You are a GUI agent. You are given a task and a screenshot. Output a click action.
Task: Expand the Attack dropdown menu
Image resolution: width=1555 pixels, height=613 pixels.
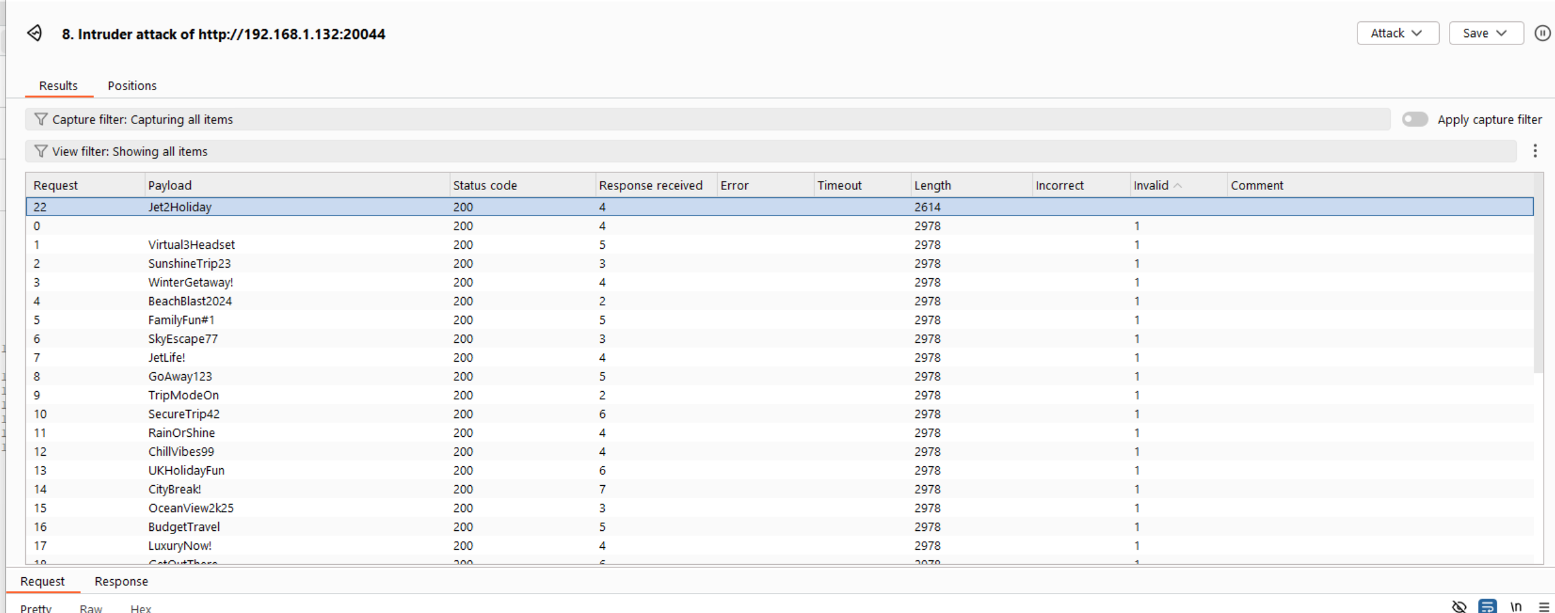[x=1397, y=33]
